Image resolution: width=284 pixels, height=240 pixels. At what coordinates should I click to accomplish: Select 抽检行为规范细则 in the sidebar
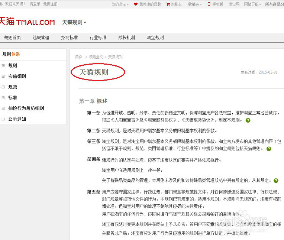coord(26,108)
